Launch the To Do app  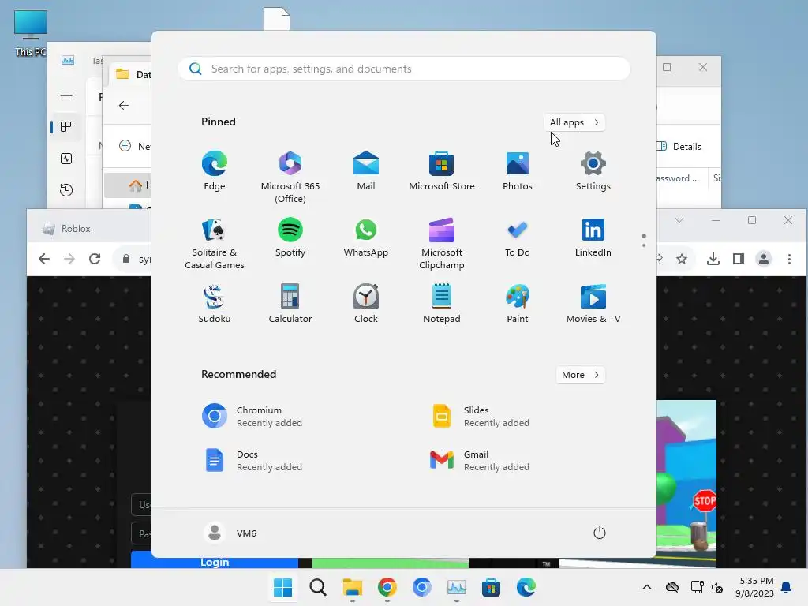tap(518, 238)
